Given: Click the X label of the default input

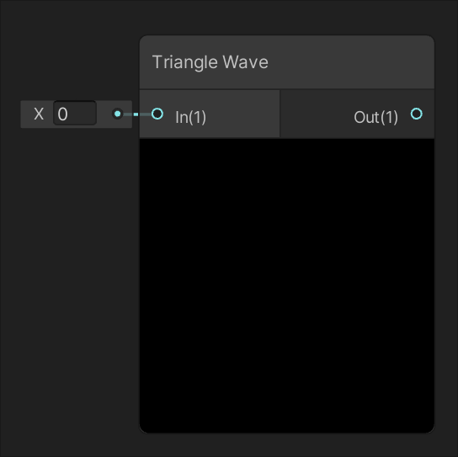Looking at the screenshot, I should [x=39, y=114].
